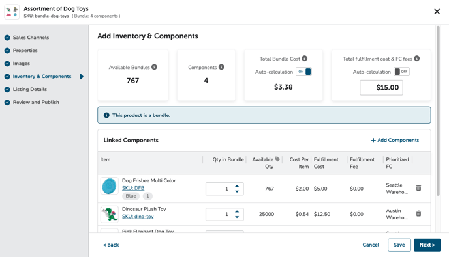The width and height of the screenshot is (449, 257).
Task: Open the SKU: dino-toy link
Action: pos(138,217)
